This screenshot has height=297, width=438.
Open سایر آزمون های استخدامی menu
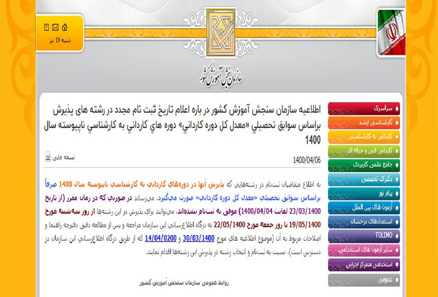click(364, 250)
